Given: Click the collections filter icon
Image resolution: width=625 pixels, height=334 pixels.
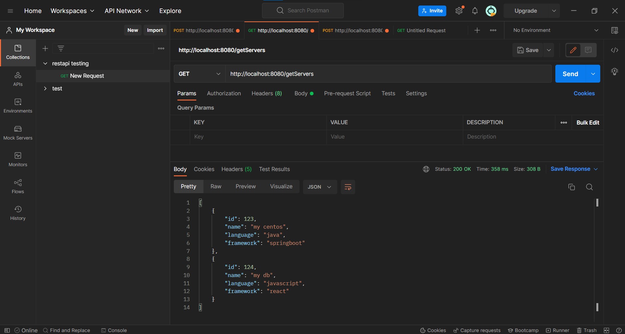Looking at the screenshot, I should [61, 48].
